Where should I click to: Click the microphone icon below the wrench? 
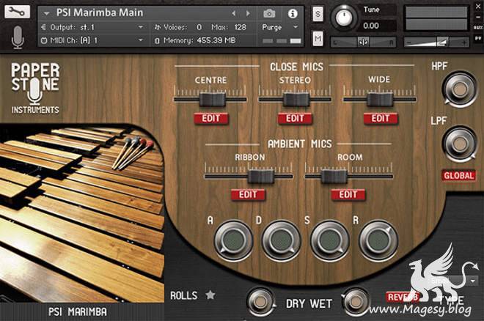coord(18,37)
